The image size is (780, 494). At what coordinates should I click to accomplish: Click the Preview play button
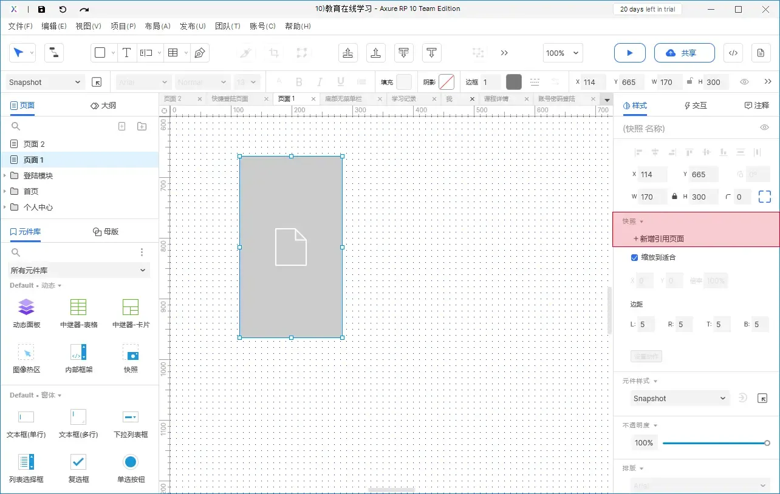pos(629,53)
